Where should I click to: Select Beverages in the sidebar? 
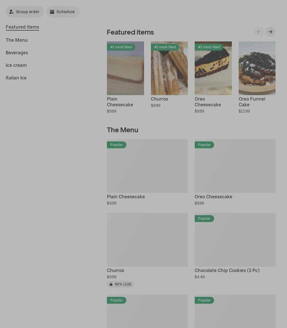tap(17, 53)
